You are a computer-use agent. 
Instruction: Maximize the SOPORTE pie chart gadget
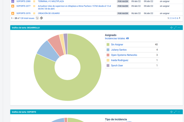coord(175,112)
